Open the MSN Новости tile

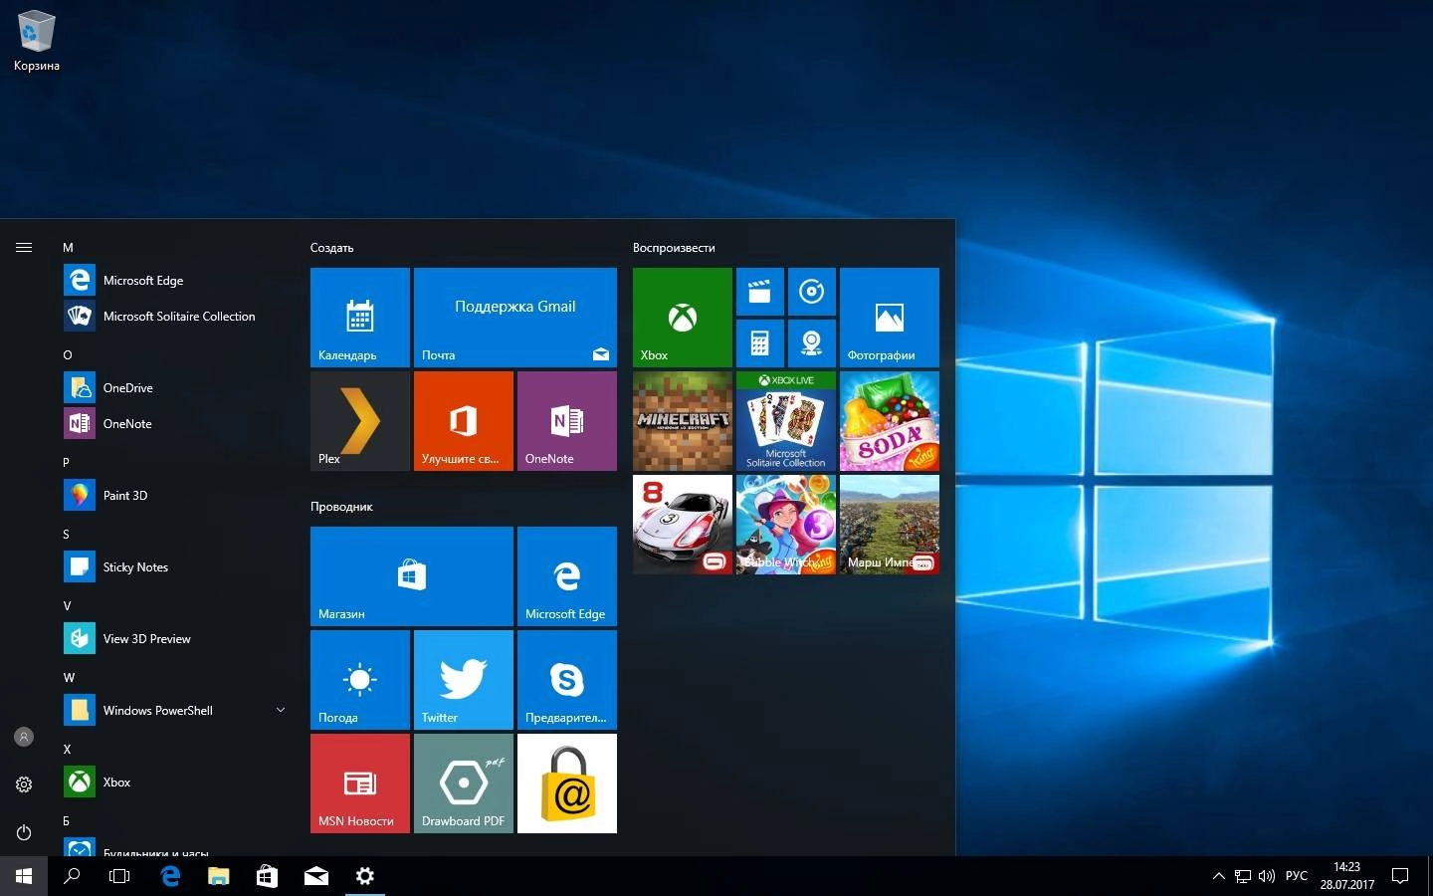360,784
